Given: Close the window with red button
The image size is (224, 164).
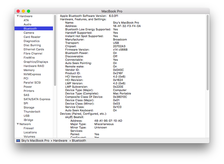Looking at the screenshot, I should click(18, 11).
